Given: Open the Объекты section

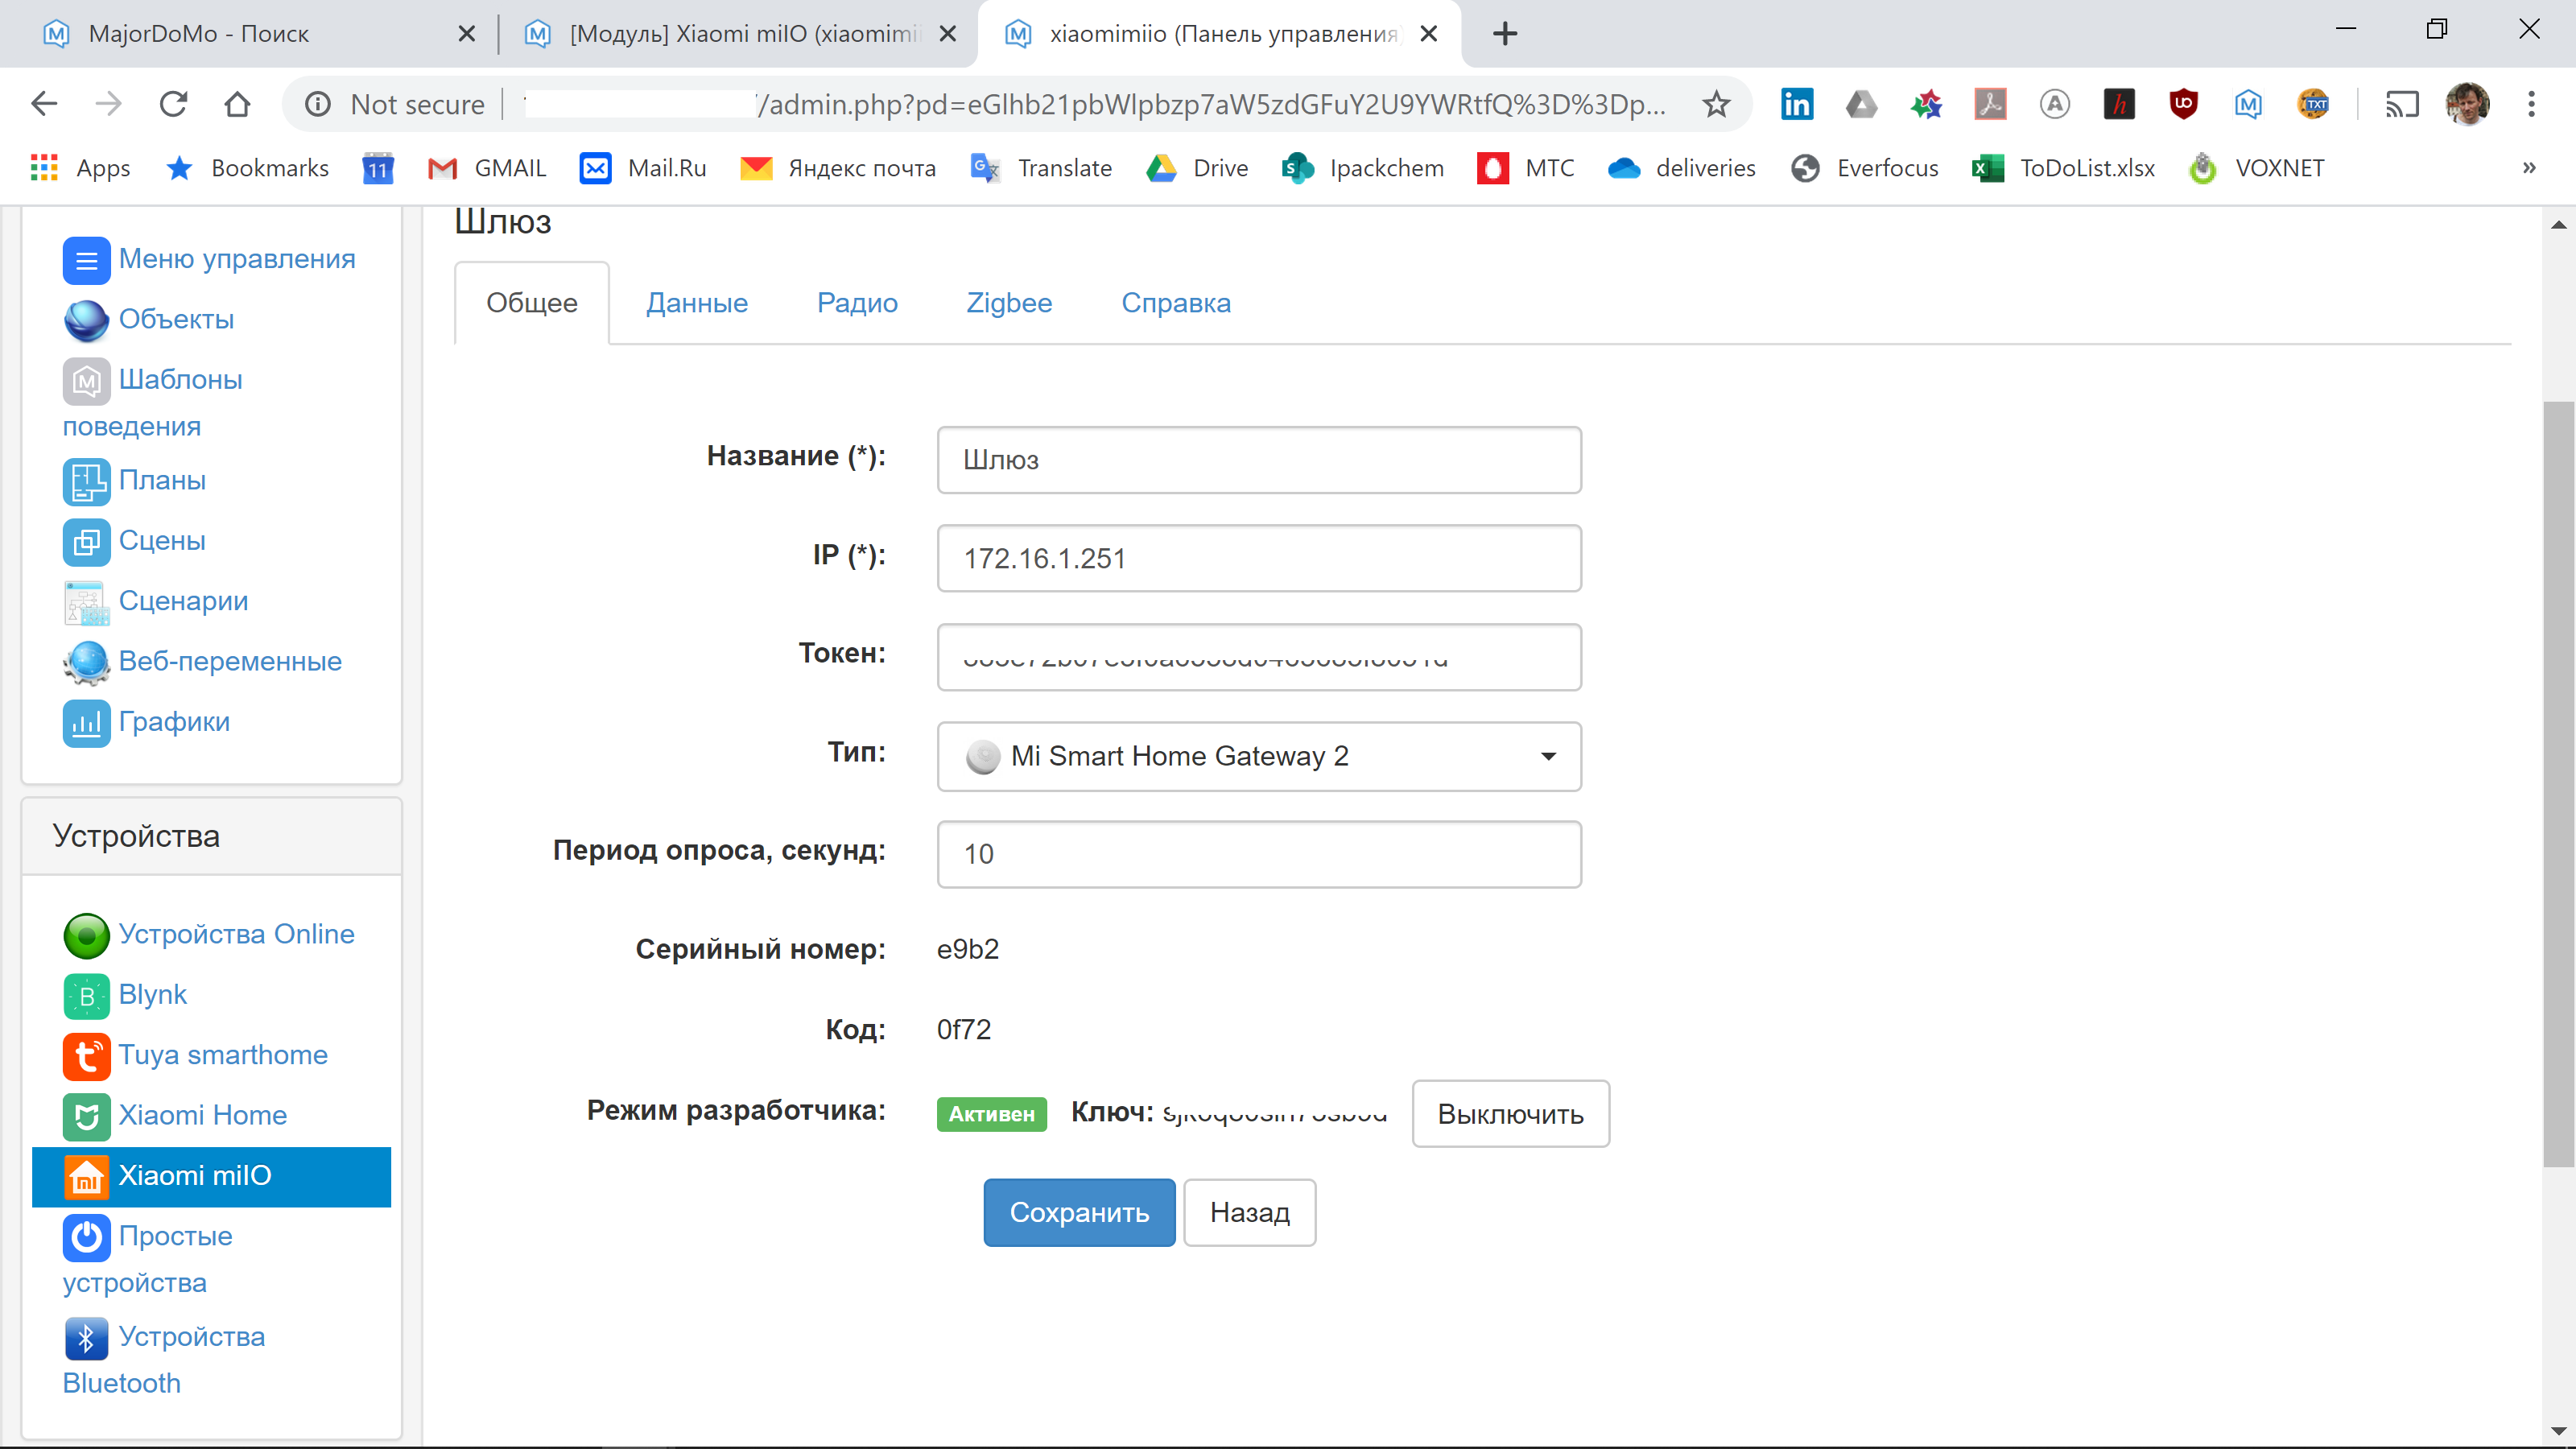Looking at the screenshot, I should point(176,319).
